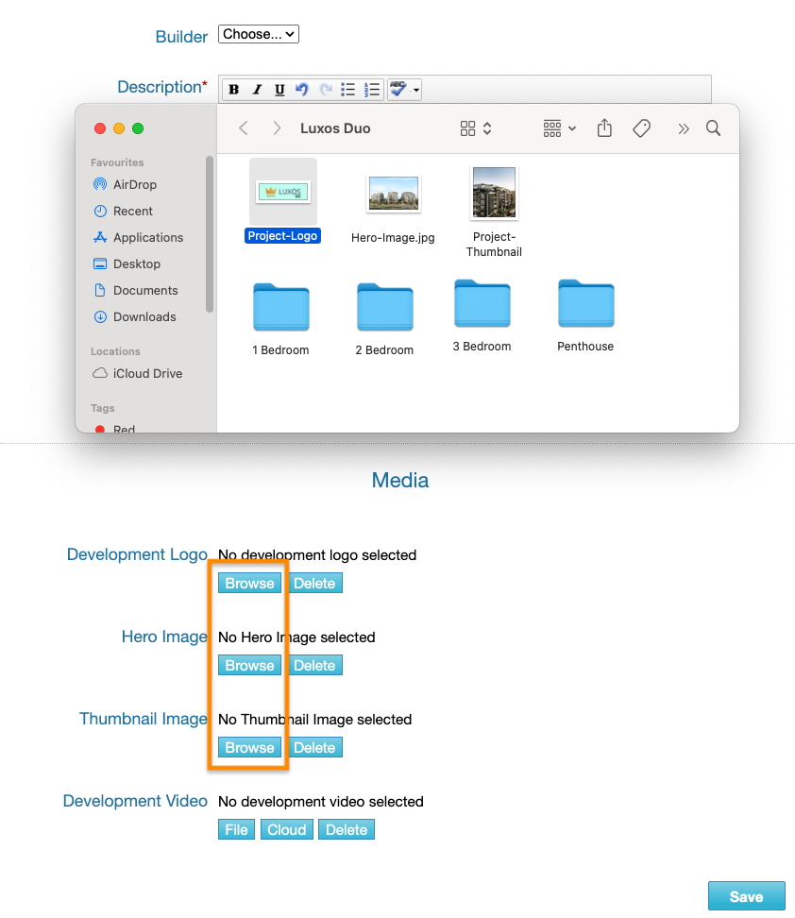Click the Finder share icon
Screen dimensions: 795x918
605,128
